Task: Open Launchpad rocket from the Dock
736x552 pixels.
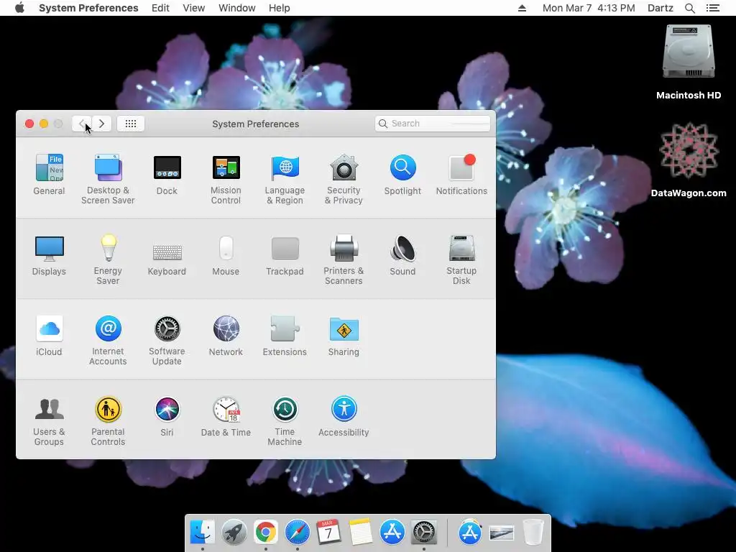Action: (x=234, y=532)
